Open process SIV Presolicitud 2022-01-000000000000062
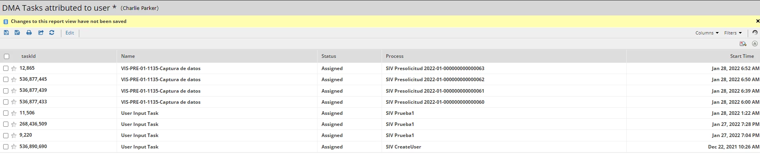This screenshot has width=760, height=158. coord(435,80)
